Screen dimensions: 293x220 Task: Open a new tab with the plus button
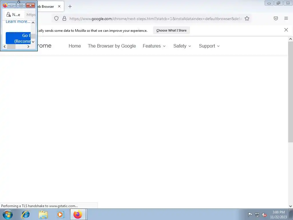pos(70,7)
